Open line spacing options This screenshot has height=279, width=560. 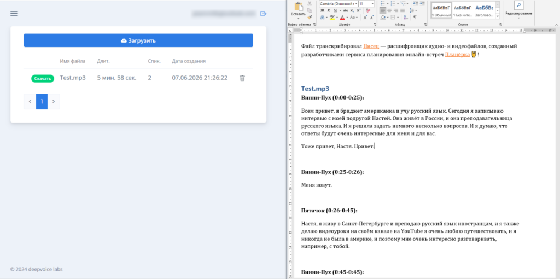(x=412, y=10)
